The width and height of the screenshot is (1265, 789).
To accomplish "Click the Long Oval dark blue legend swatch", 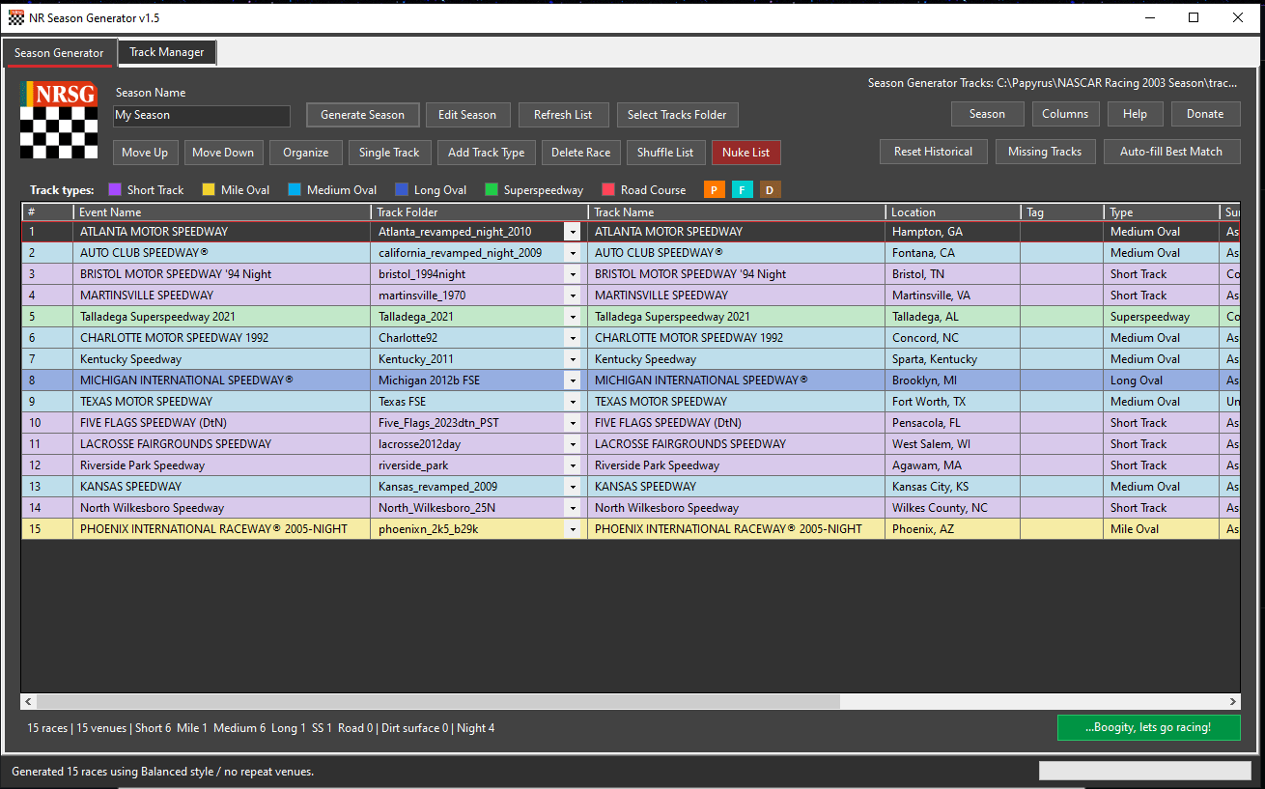I will coord(402,190).
